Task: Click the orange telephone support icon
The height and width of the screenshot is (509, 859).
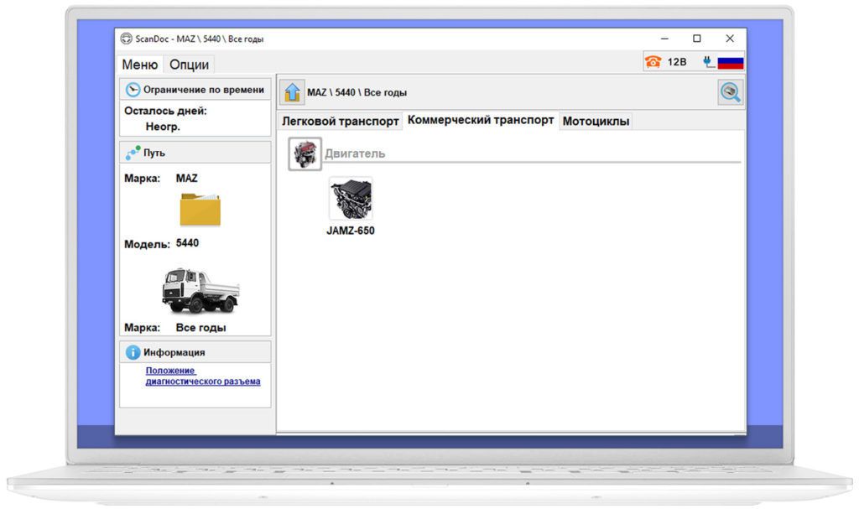Action: coord(653,62)
